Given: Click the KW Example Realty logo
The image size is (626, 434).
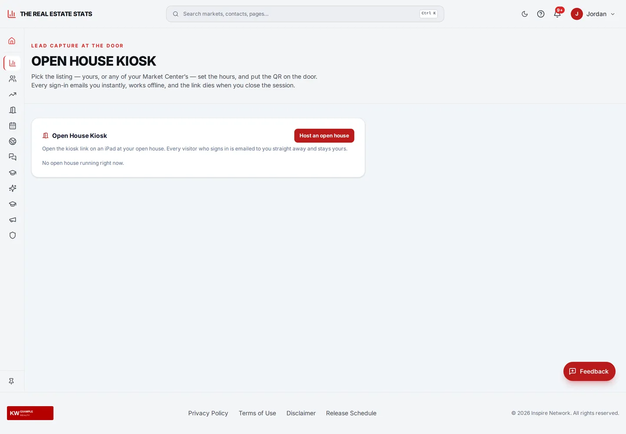Looking at the screenshot, I should tap(30, 413).
